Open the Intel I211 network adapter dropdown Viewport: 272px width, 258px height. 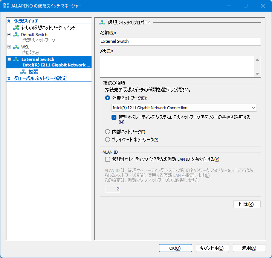(x=184, y=108)
